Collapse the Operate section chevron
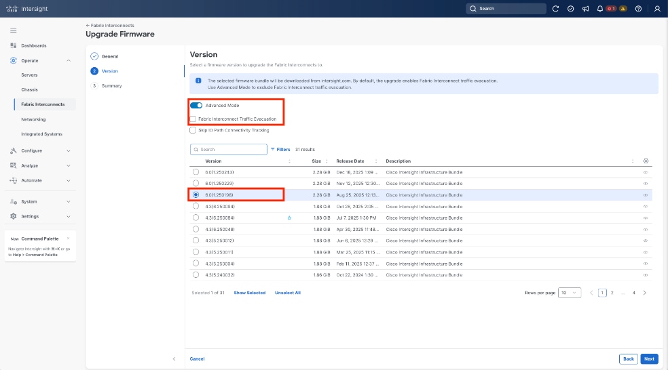 point(68,61)
